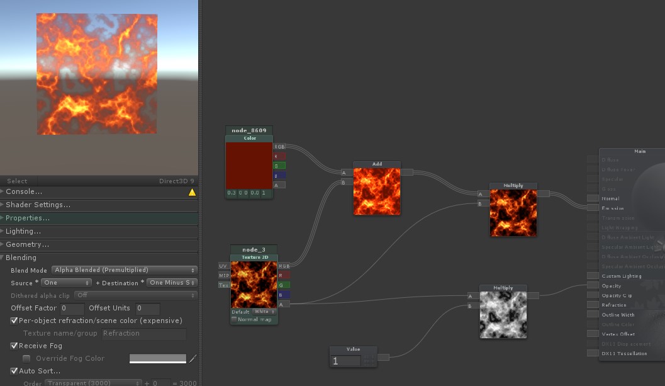The image size is (665, 386).
Task: Enable the Normal map checkbox on node_3
Action: click(234, 319)
